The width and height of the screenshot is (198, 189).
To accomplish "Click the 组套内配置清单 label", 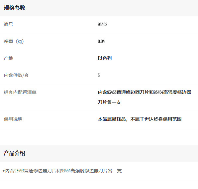I will [x=20, y=92].
